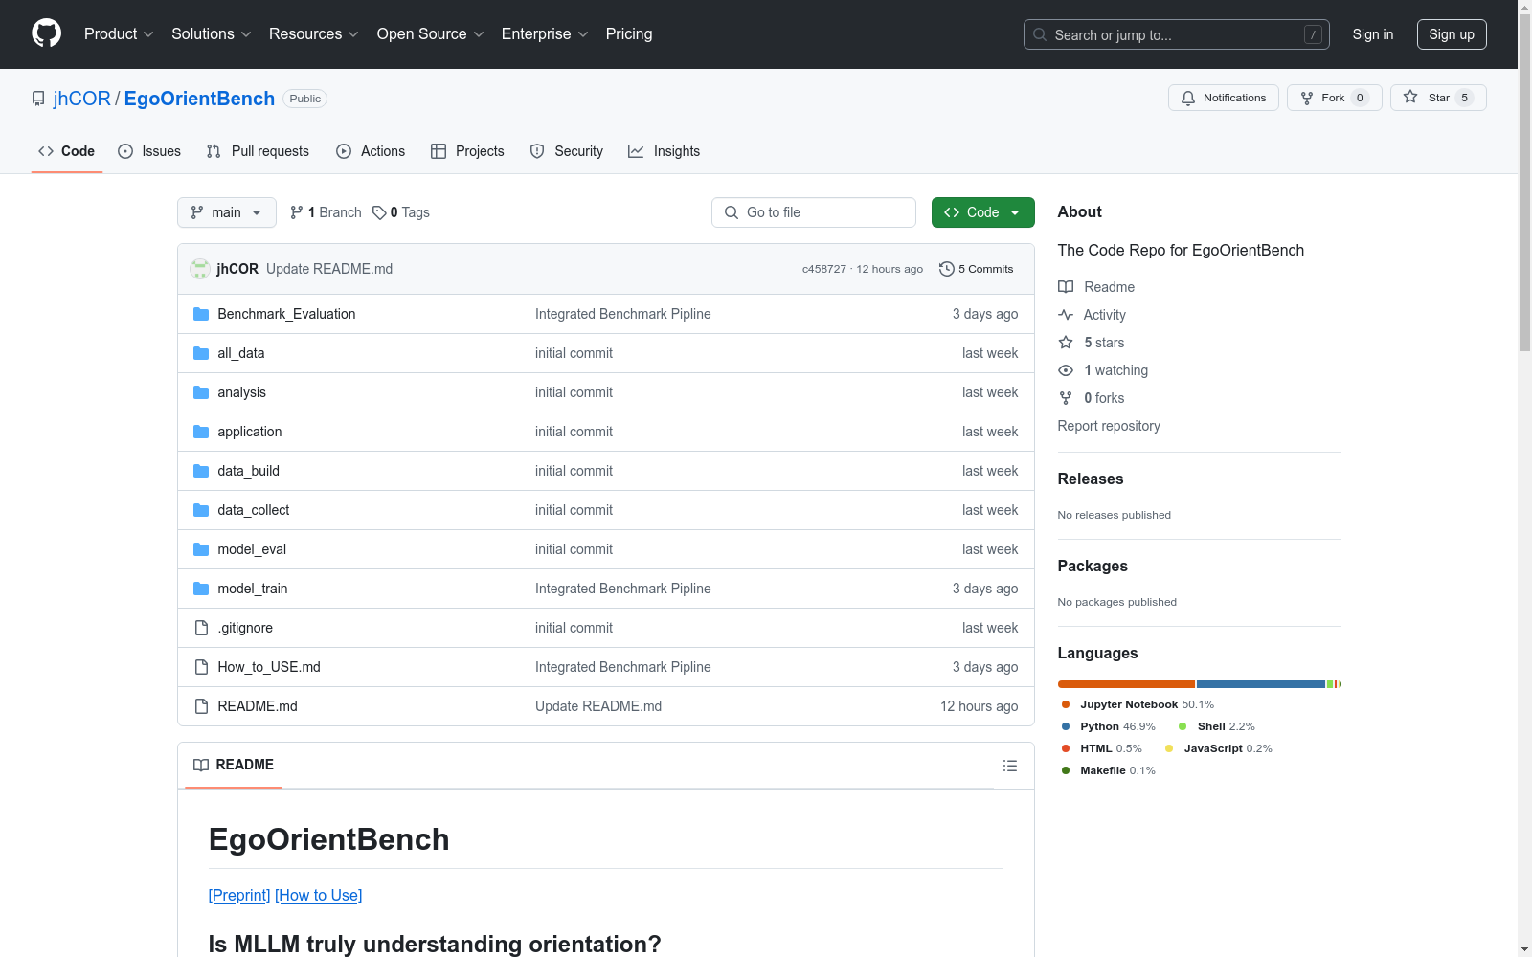Click the forks icon in About

pyautogui.click(x=1066, y=398)
